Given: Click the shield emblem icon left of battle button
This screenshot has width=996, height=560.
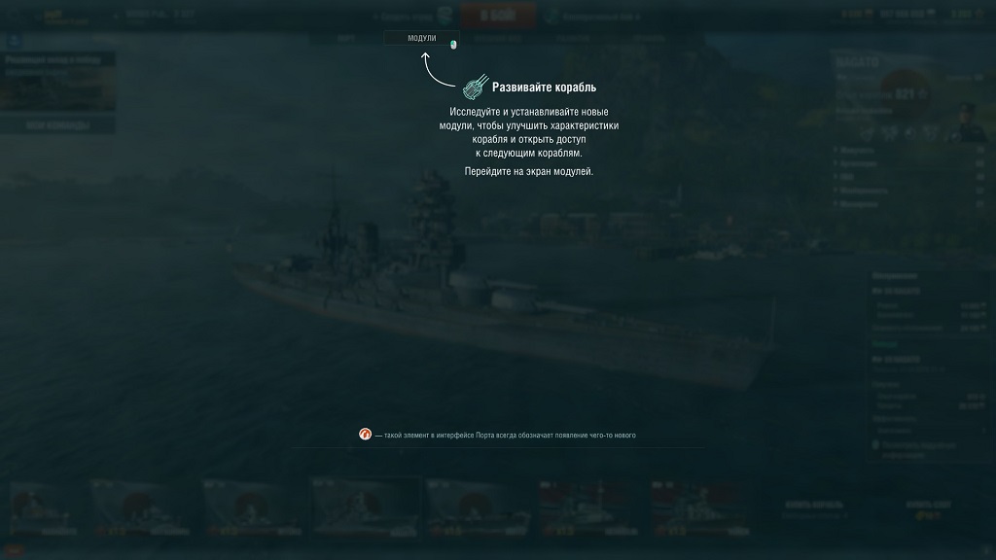Looking at the screenshot, I should point(445,16).
